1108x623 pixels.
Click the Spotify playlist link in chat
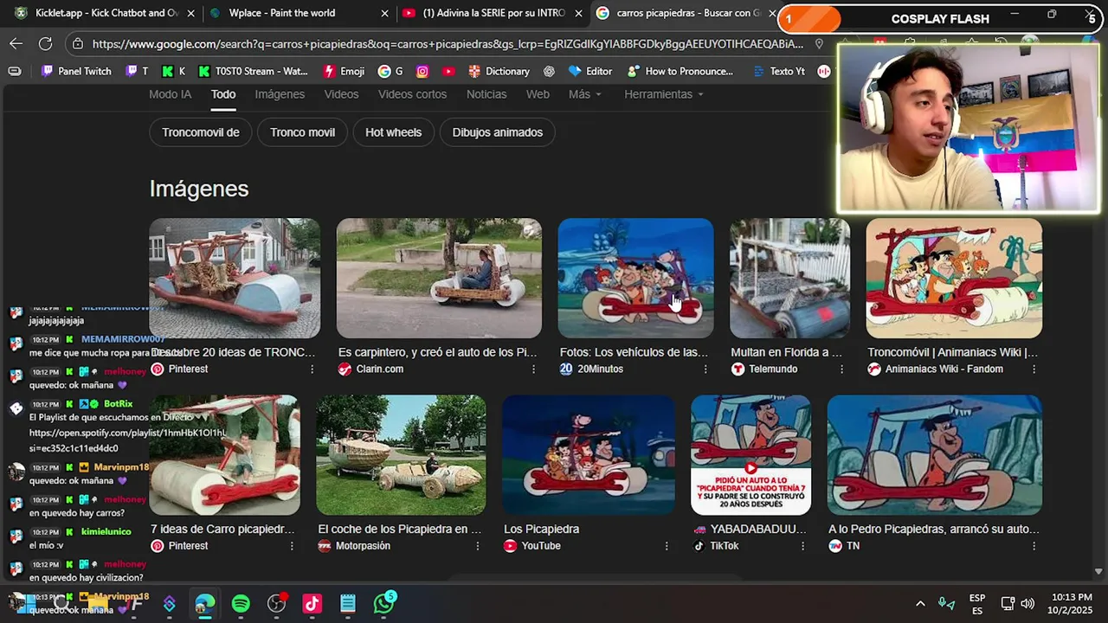[x=127, y=440]
